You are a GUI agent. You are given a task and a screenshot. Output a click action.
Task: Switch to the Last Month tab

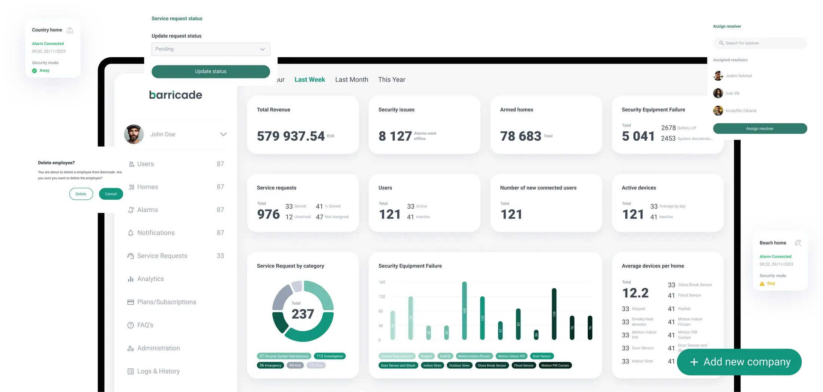[x=352, y=80]
